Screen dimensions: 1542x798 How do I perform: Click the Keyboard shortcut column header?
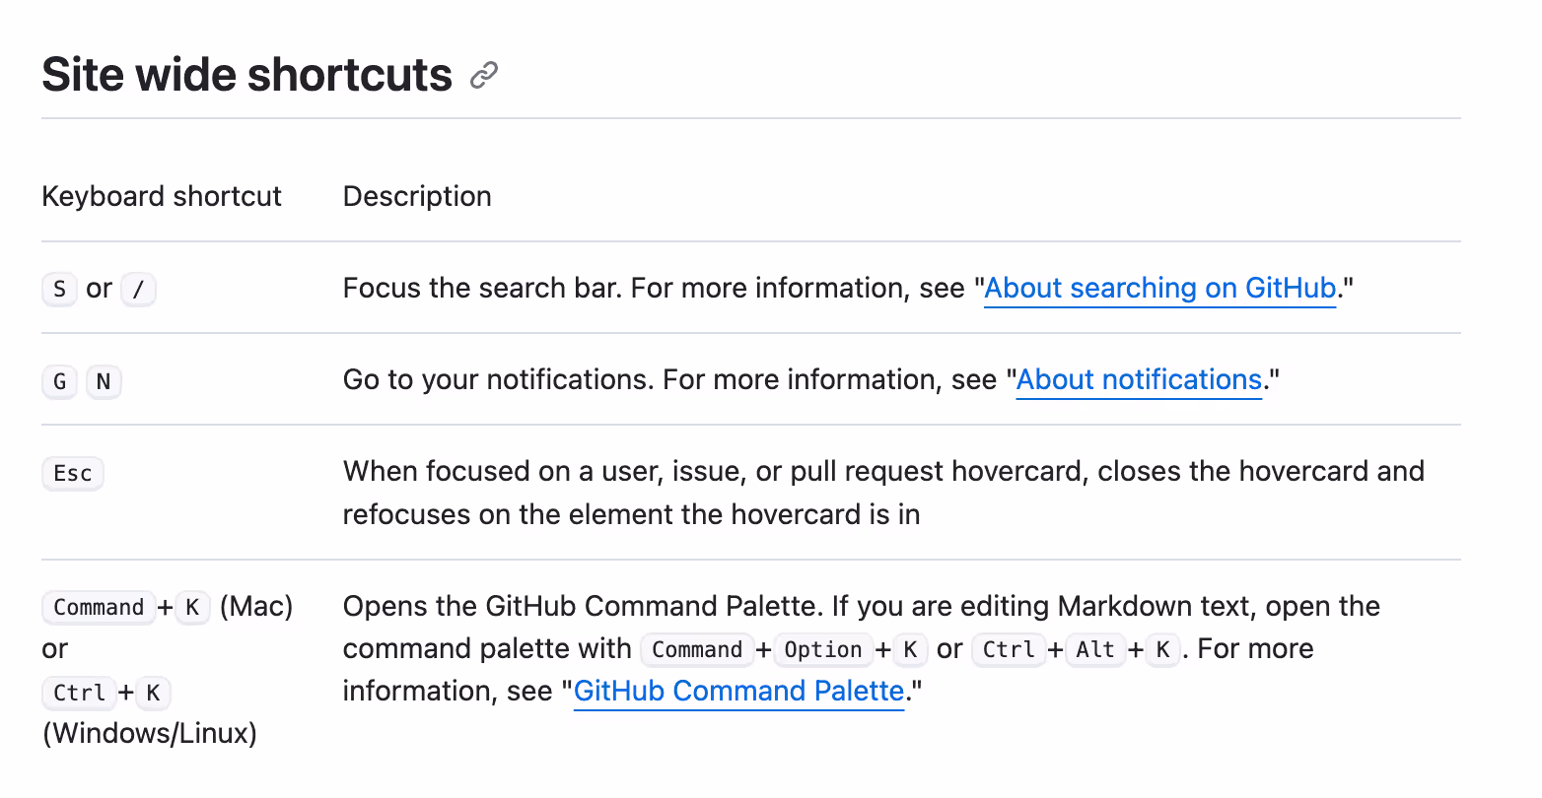(x=162, y=196)
